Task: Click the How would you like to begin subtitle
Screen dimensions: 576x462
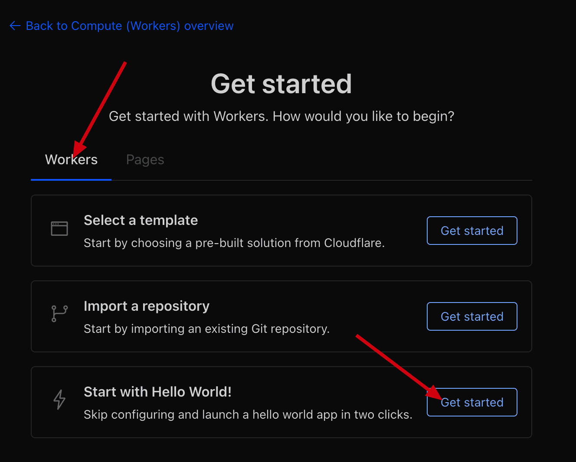Action: [x=281, y=116]
